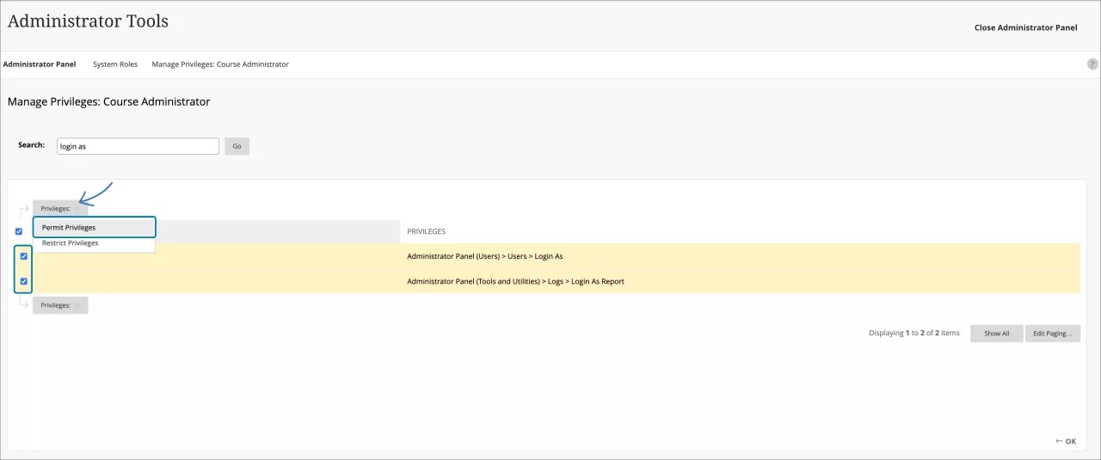
Task: Click the OK button at bottom right
Action: 1066,441
